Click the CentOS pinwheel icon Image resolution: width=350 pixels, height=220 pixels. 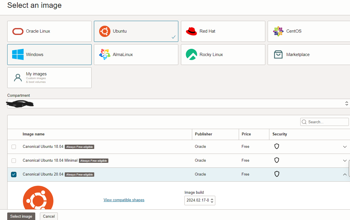(278, 31)
